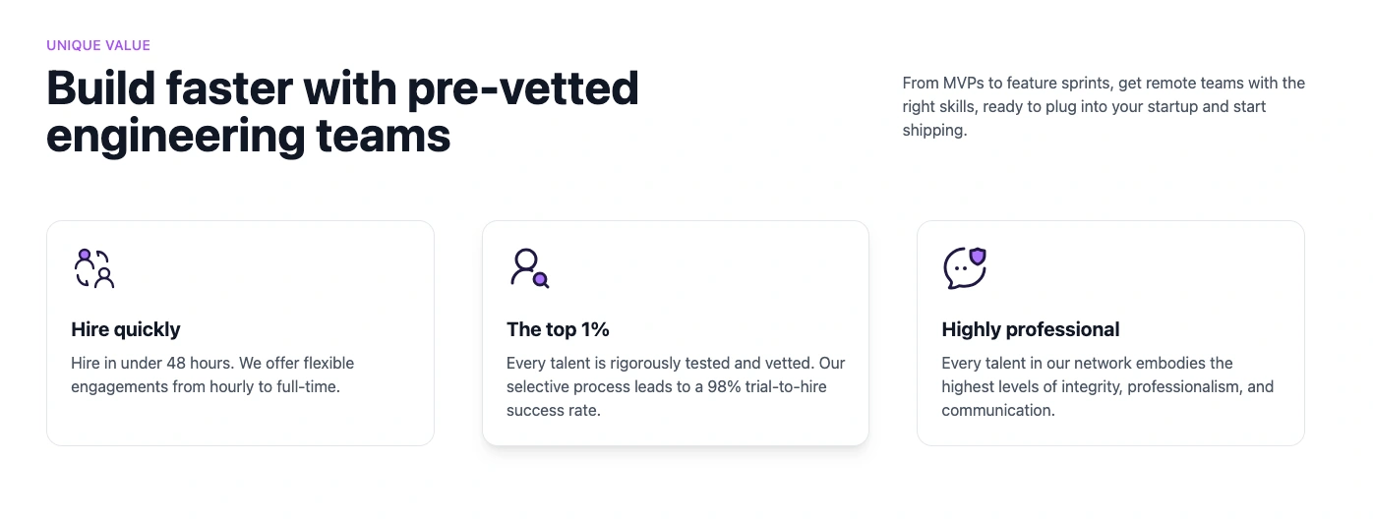This screenshot has height=519, width=1373.
Task: Select the Highly professional card heading
Action: pyautogui.click(x=1031, y=329)
